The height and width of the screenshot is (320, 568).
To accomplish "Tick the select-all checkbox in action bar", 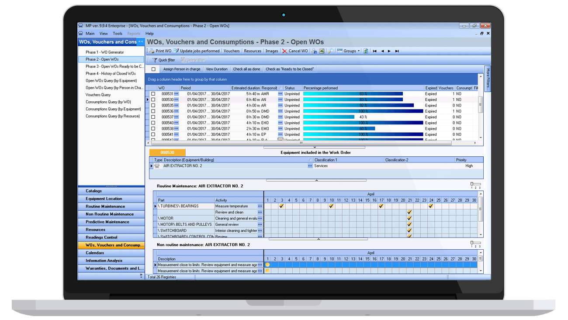I will 153,69.
